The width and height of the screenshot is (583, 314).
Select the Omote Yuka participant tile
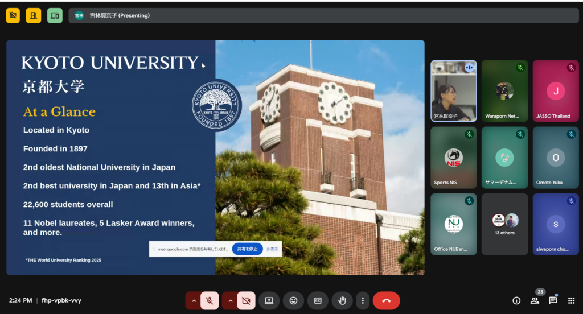(x=556, y=158)
